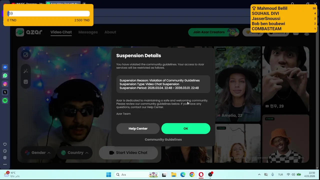Click the Azar logo

click(x=29, y=32)
